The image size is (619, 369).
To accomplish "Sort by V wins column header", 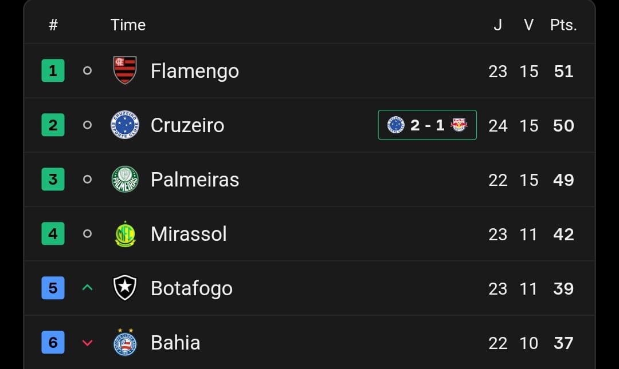I will pos(528,25).
